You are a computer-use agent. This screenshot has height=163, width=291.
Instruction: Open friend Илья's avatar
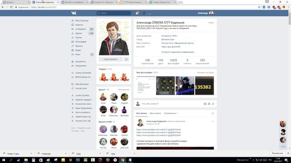[103, 97]
